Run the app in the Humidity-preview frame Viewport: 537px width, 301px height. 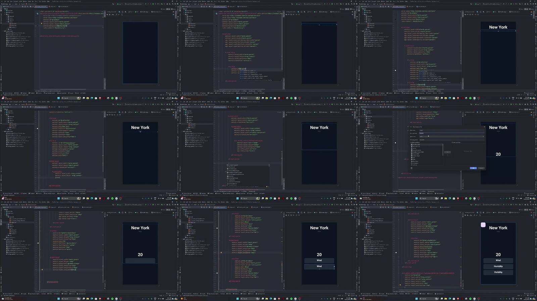(503, 205)
